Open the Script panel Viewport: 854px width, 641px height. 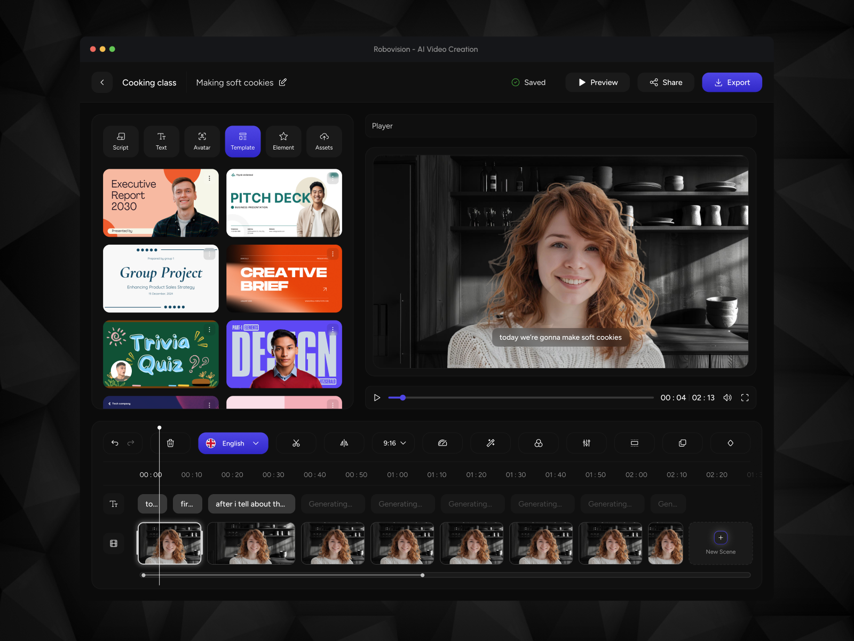(121, 141)
